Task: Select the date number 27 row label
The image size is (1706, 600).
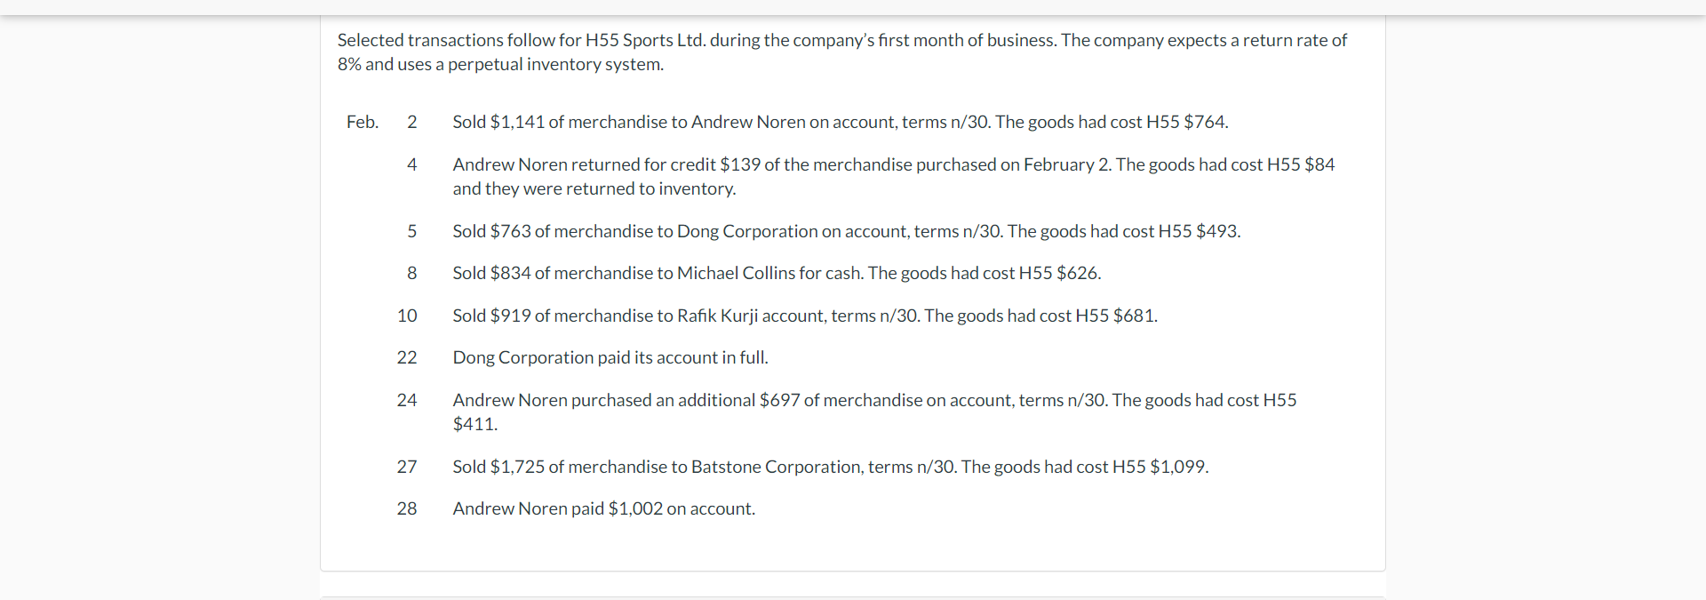Action: (407, 467)
